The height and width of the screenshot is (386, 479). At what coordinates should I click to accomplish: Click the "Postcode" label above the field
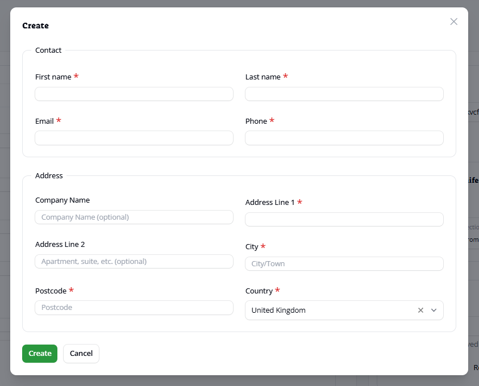tap(50, 291)
